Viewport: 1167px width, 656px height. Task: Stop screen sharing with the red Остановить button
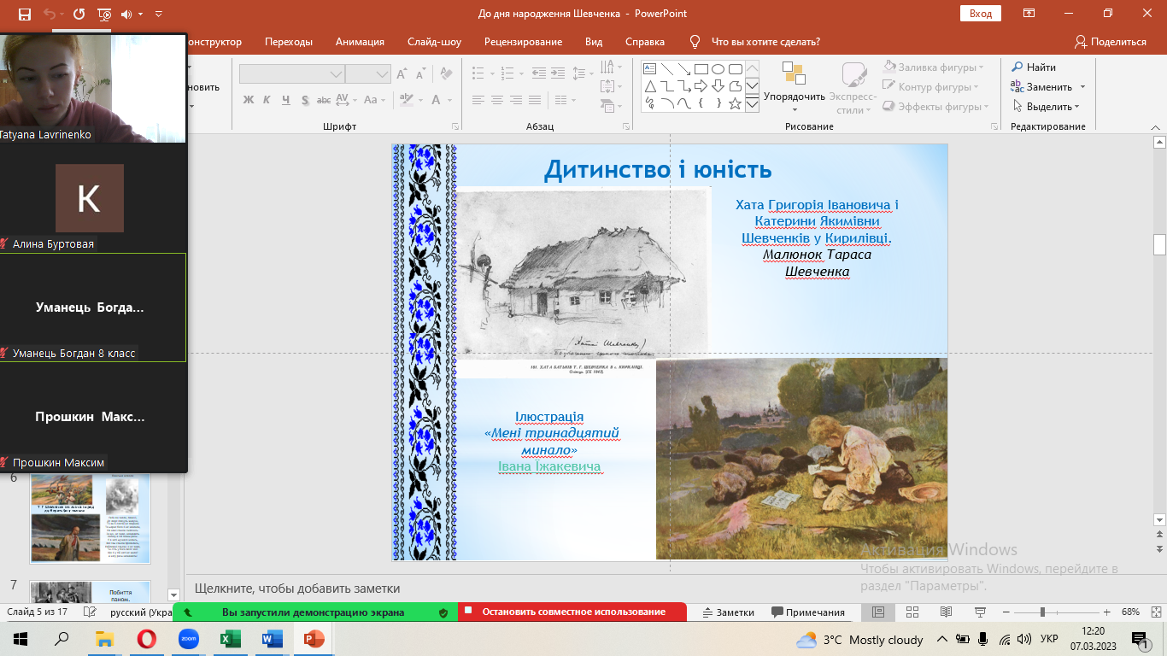(573, 612)
